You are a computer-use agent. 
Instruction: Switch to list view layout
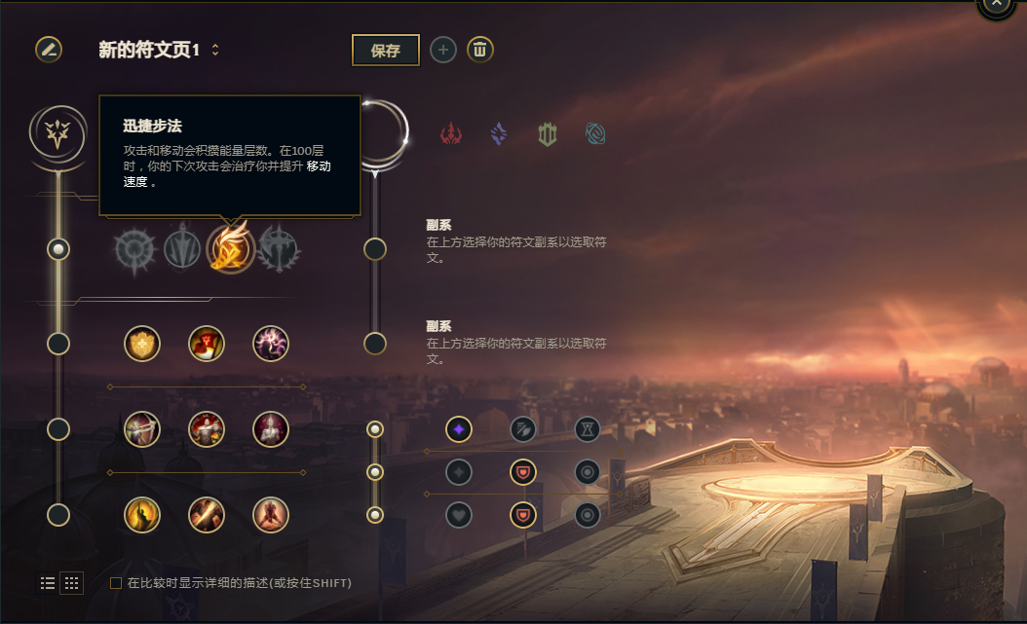tap(48, 583)
